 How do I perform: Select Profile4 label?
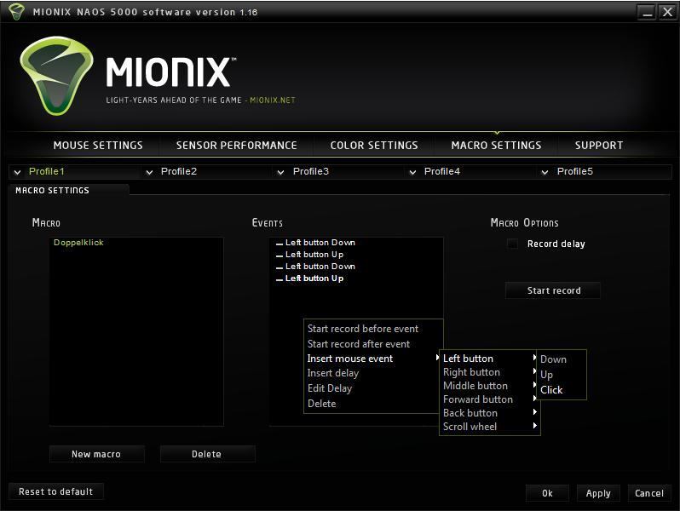click(x=442, y=171)
